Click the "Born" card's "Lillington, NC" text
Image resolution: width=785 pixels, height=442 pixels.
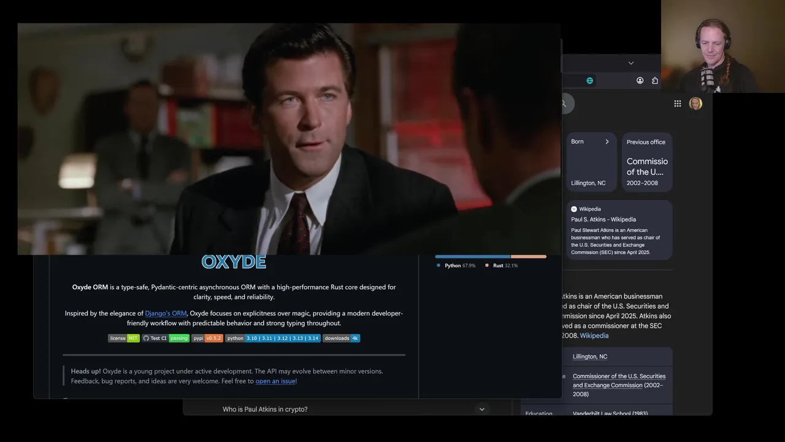point(588,183)
